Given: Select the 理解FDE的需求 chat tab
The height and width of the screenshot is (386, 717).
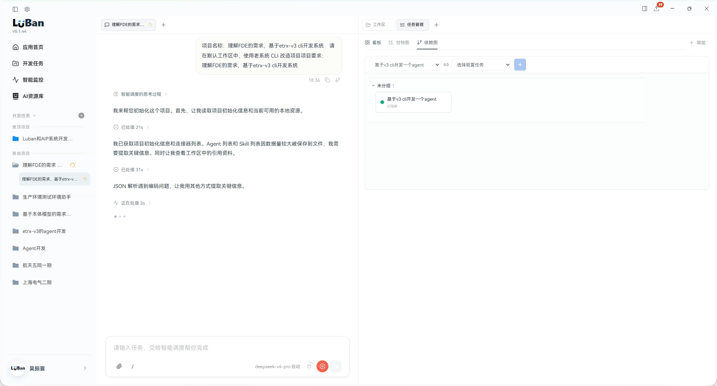Looking at the screenshot, I should point(128,25).
